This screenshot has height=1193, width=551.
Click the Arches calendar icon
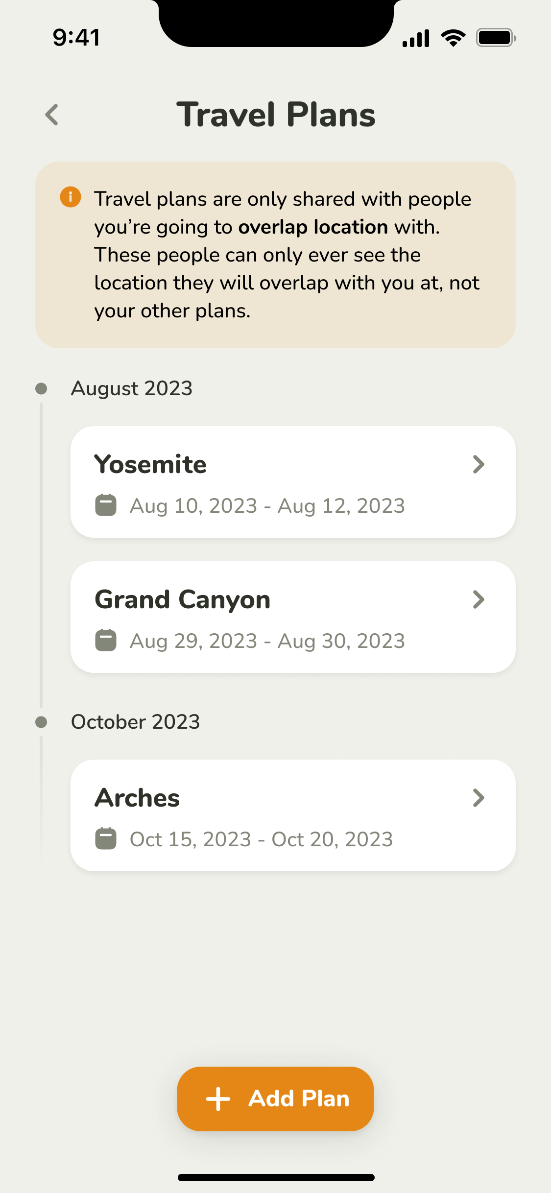click(106, 838)
